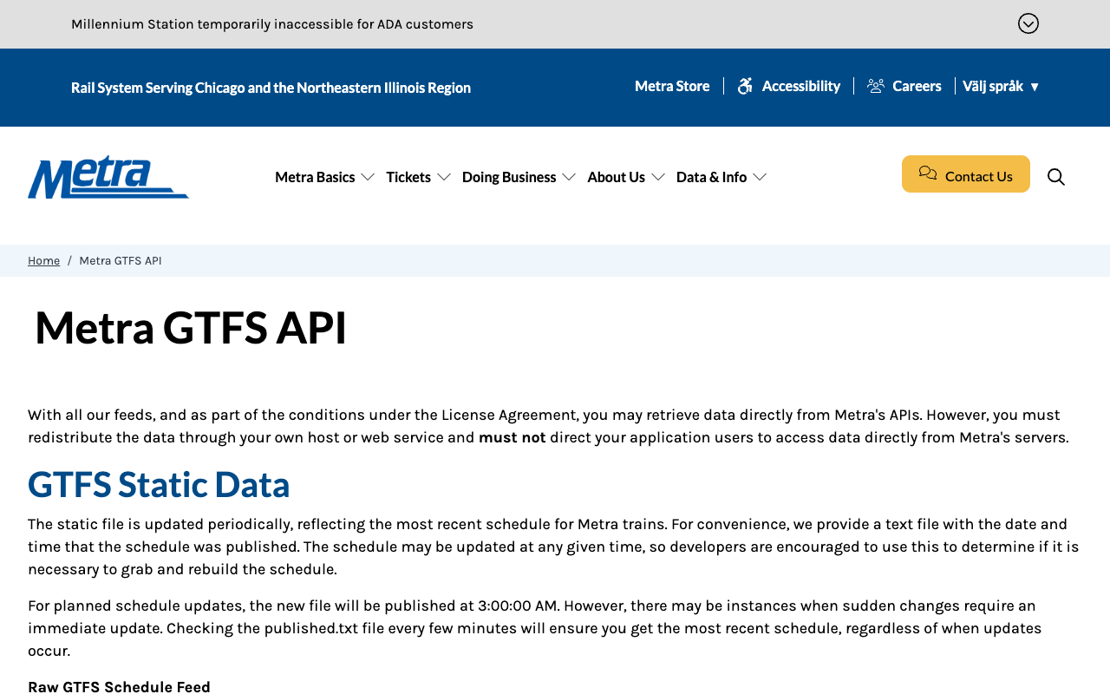Click the Metra GTFS API breadcrumb text
The height and width of the screenshot is (694, 1110).
(x=121, y=261)
